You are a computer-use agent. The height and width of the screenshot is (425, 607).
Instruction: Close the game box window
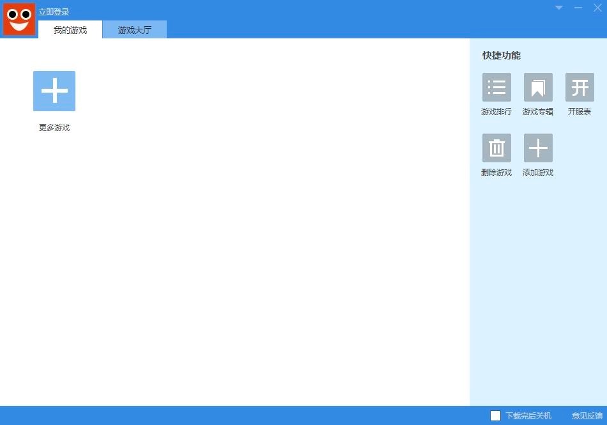[x=597, y=8]
